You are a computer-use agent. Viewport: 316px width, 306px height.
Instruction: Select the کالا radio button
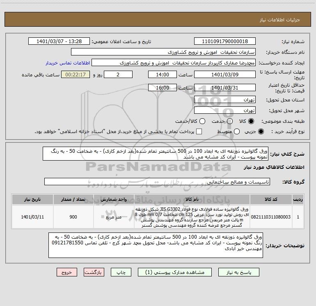point(251,121)
